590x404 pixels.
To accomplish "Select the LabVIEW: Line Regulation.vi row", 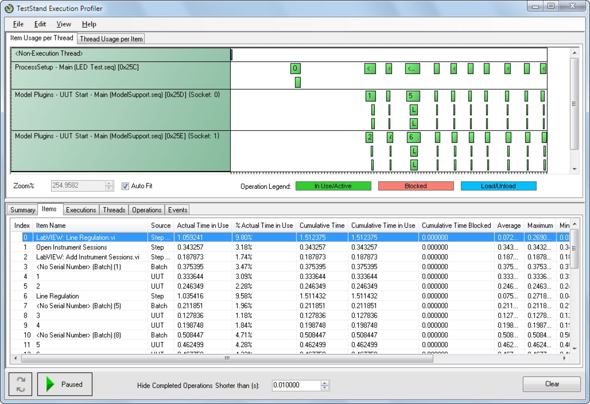I will (290, 237).
